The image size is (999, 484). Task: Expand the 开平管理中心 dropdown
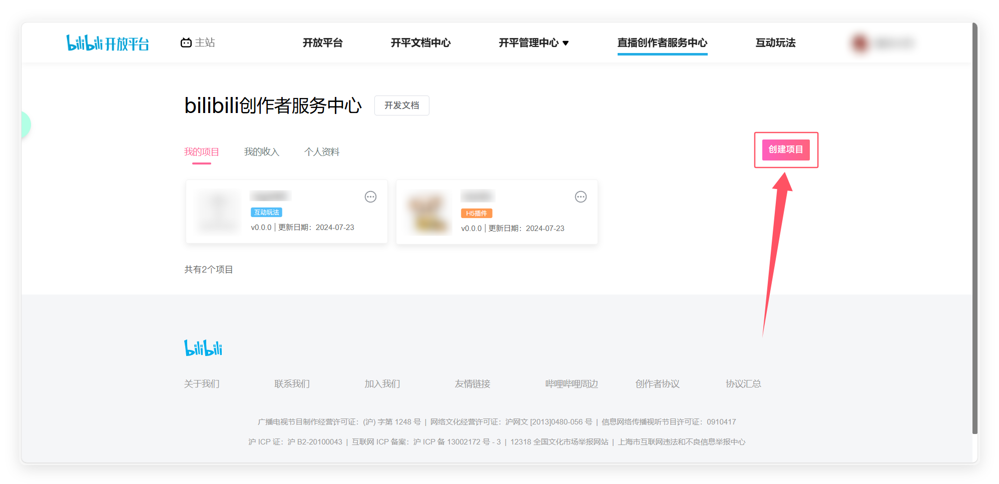coord(534,42)
